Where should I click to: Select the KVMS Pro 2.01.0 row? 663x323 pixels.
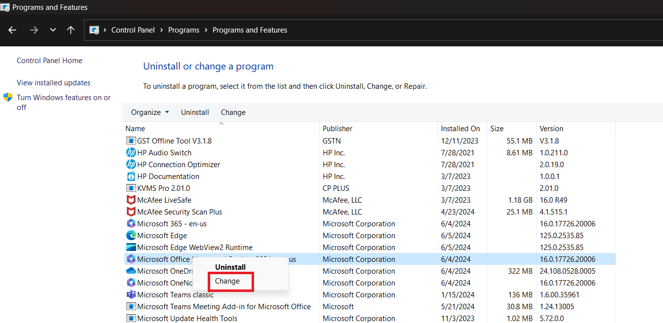[370, 188]
